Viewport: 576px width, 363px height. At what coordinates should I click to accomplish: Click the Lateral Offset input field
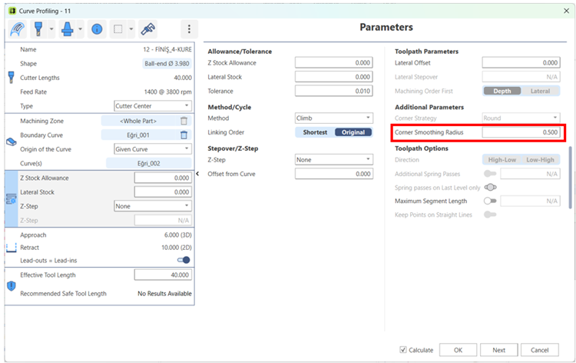click(x=521, y=62)
